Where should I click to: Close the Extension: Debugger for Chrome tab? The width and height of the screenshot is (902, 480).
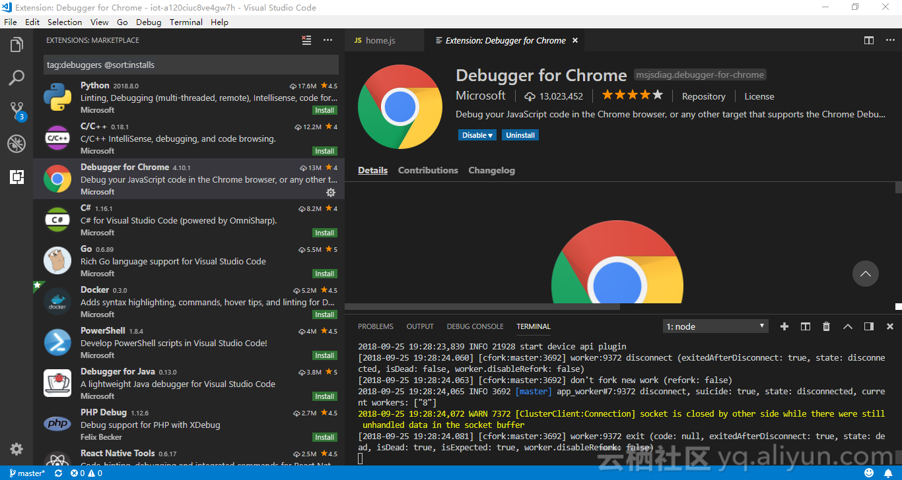pos(575,40)
